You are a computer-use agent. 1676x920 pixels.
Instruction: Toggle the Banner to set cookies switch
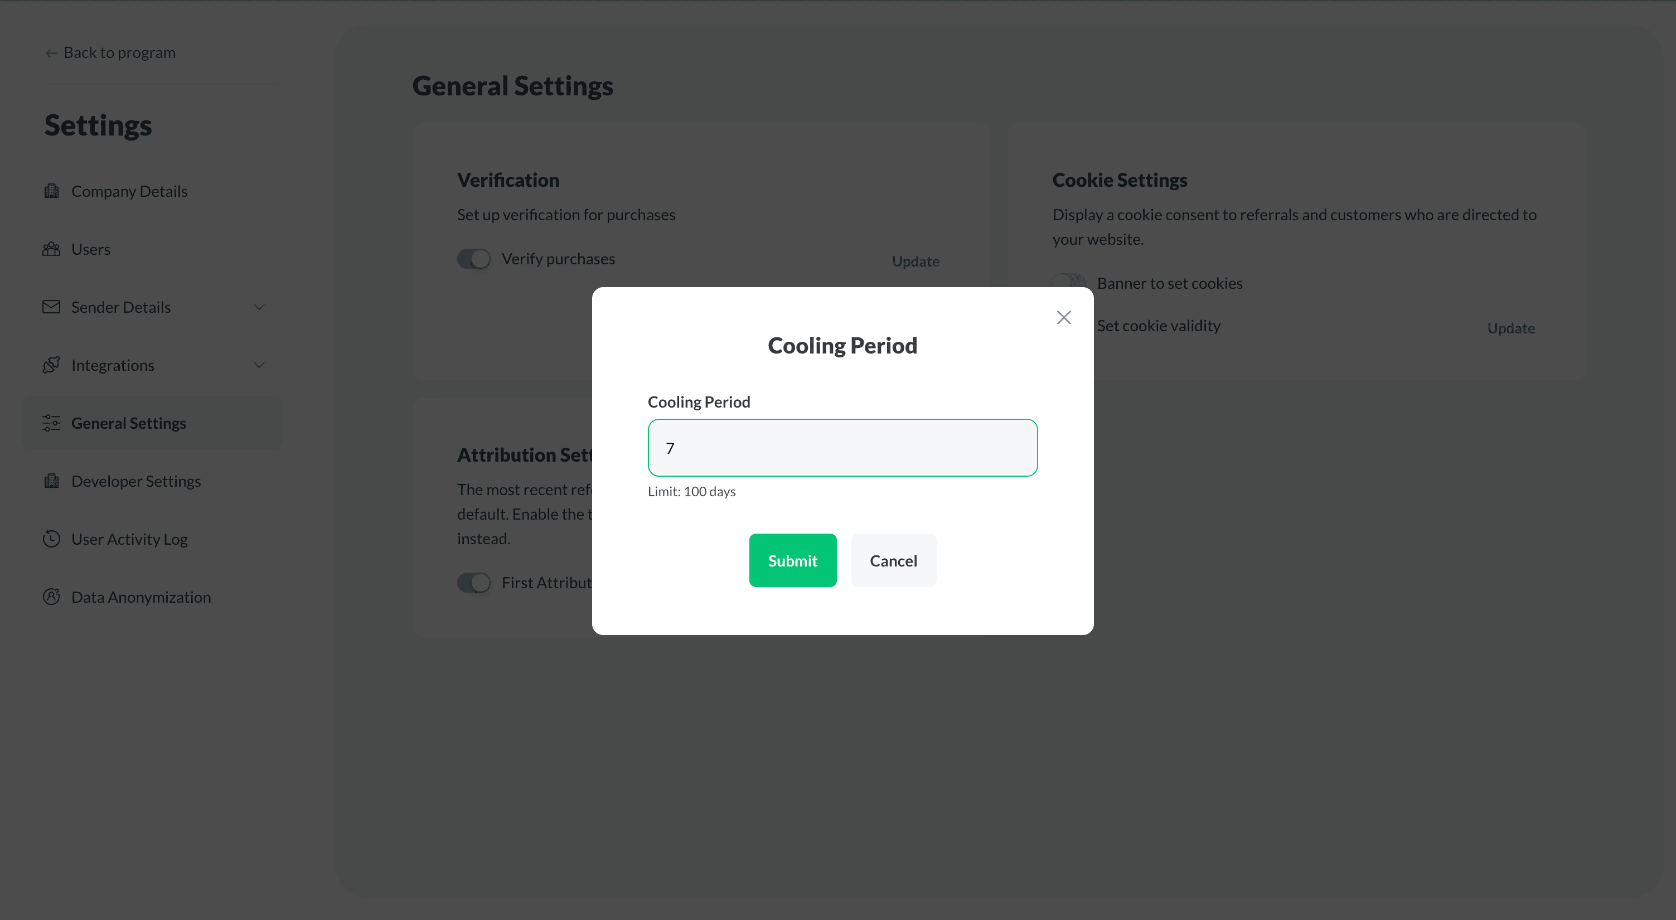click(x=1068, y=282)
